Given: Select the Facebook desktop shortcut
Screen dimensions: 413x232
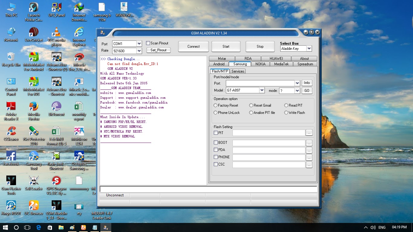Looking at the screenshot, I should [11, 158].
